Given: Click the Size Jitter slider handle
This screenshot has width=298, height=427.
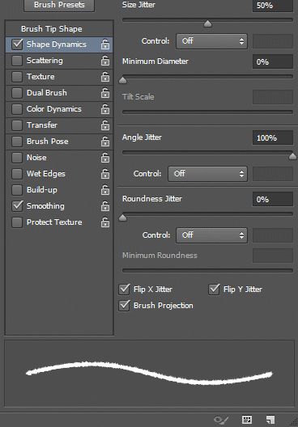Looking at the screenshot, I should coord(208,24).
